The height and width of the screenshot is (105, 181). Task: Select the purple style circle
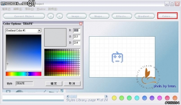pos(152,98)
